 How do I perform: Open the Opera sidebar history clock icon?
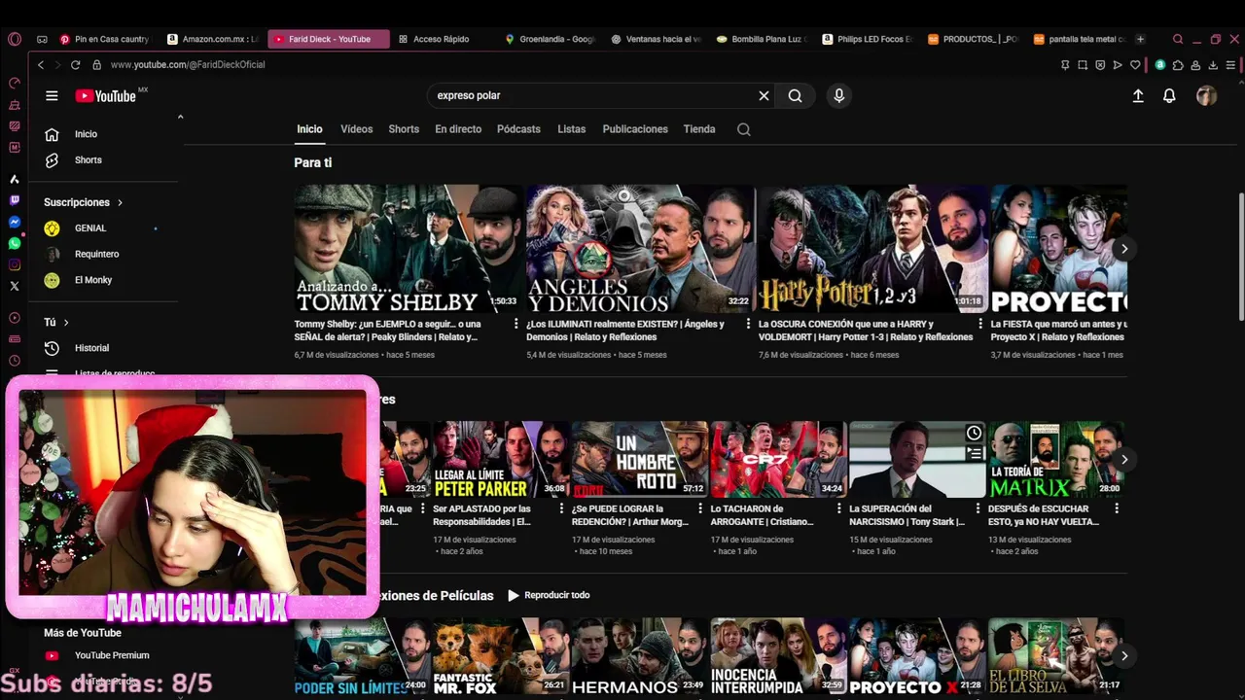pyautogui.click(x=14, y=361)
